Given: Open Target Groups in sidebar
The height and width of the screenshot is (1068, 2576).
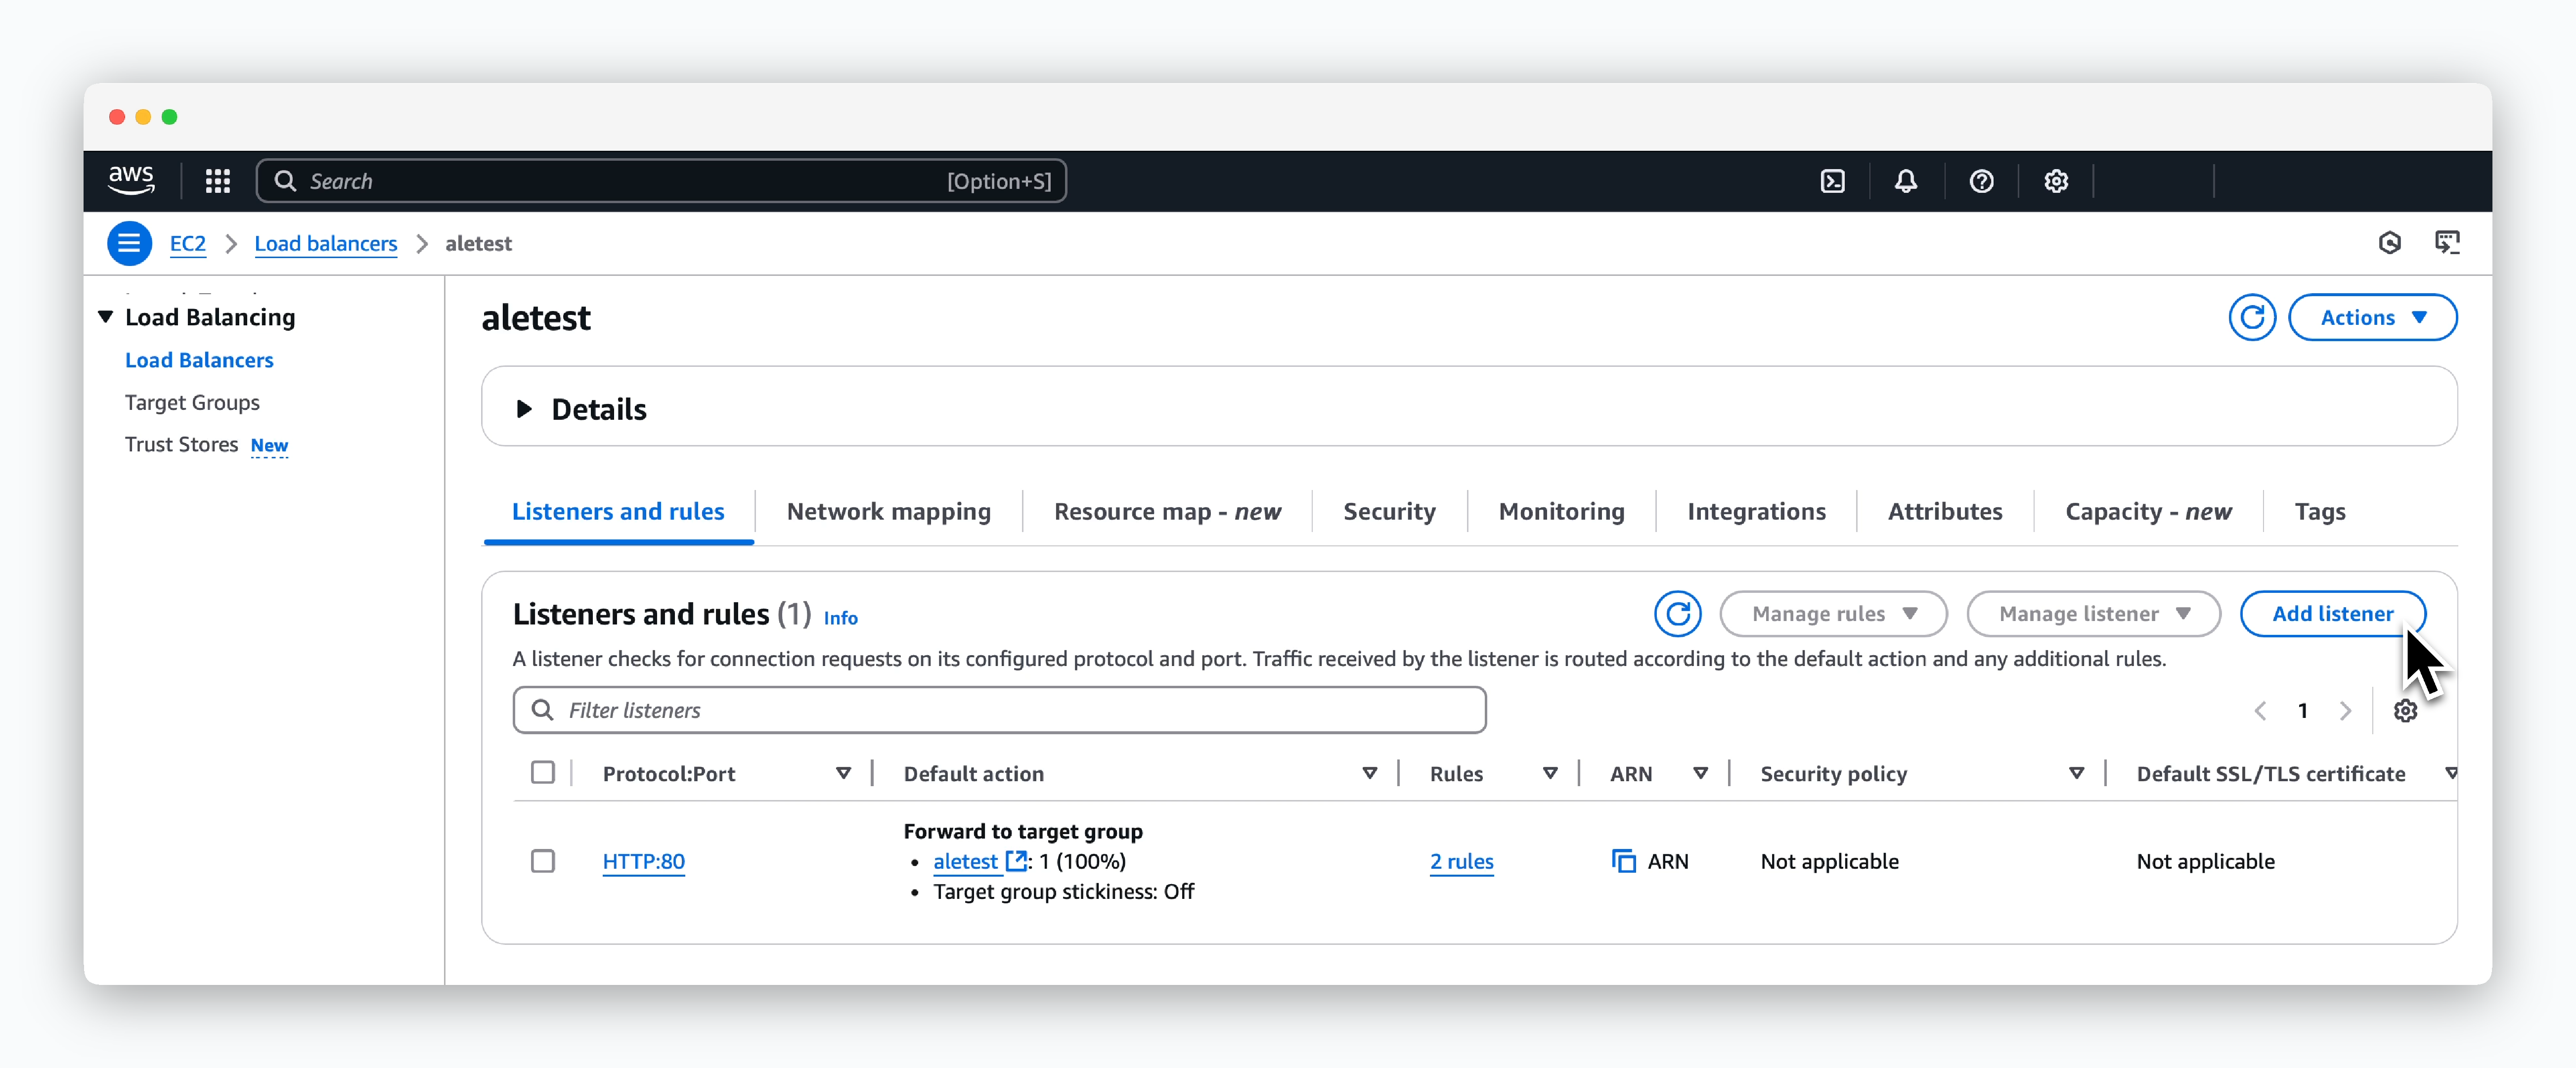Looking at the screenshot, I should coord(192,402).
